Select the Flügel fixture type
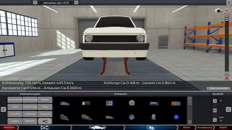The image size is (232, 130). tap(45, 107)
